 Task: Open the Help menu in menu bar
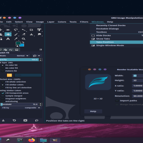[110, 22]
